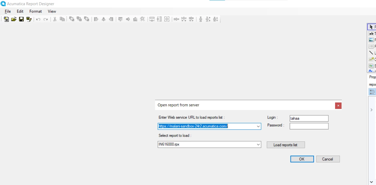The width and height of the screenshot is (376, 185).
Task: Select the Picture tool in toolbox
Action: [x=372, y=40]
